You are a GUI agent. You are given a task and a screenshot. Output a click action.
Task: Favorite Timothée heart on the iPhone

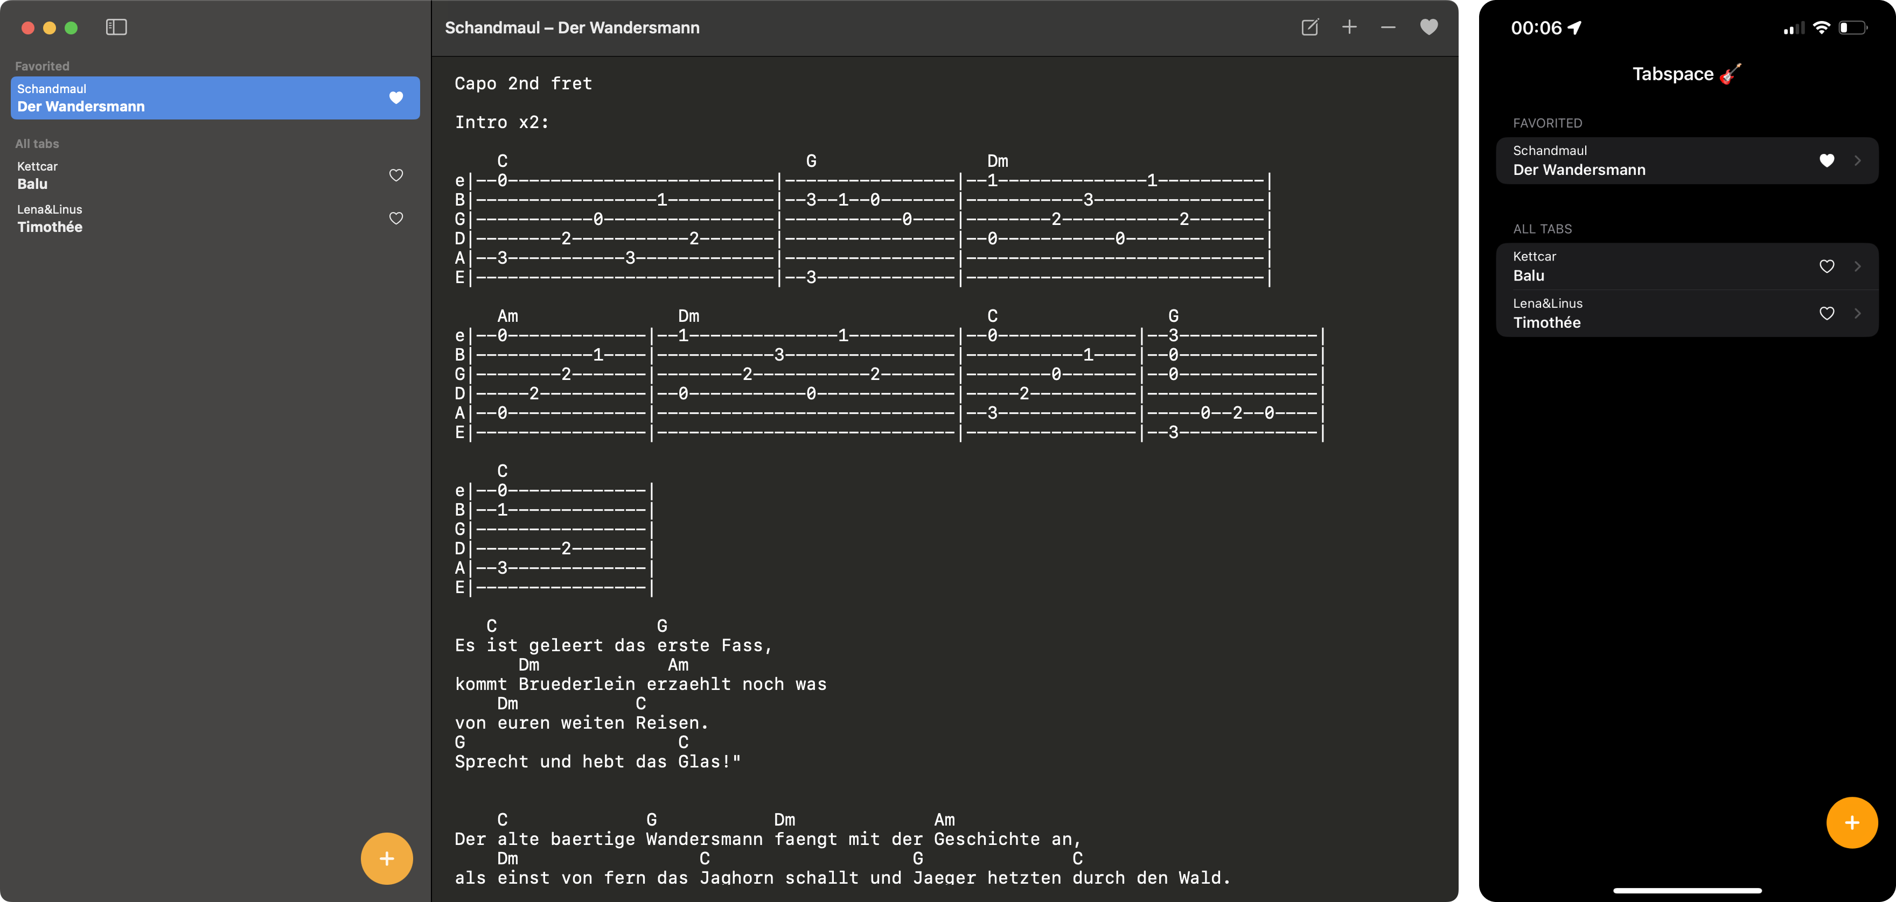click(1826, 313)
